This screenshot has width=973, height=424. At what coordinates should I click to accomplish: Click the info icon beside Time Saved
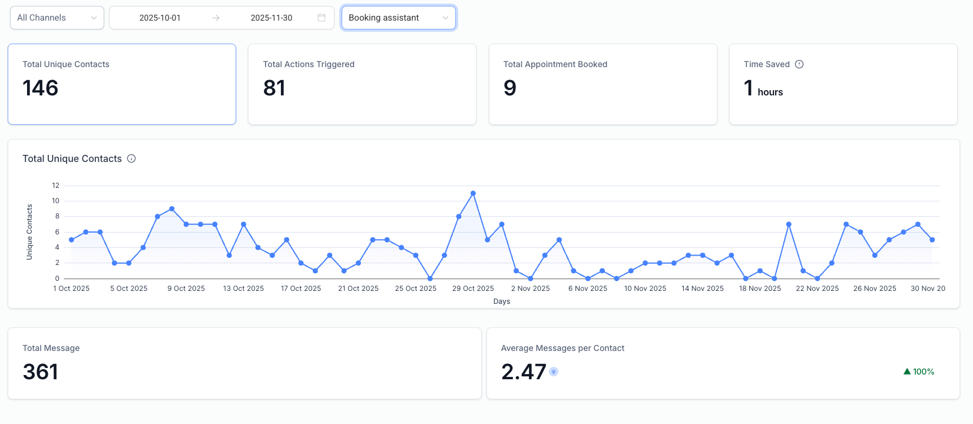click(x=799, y=64)
